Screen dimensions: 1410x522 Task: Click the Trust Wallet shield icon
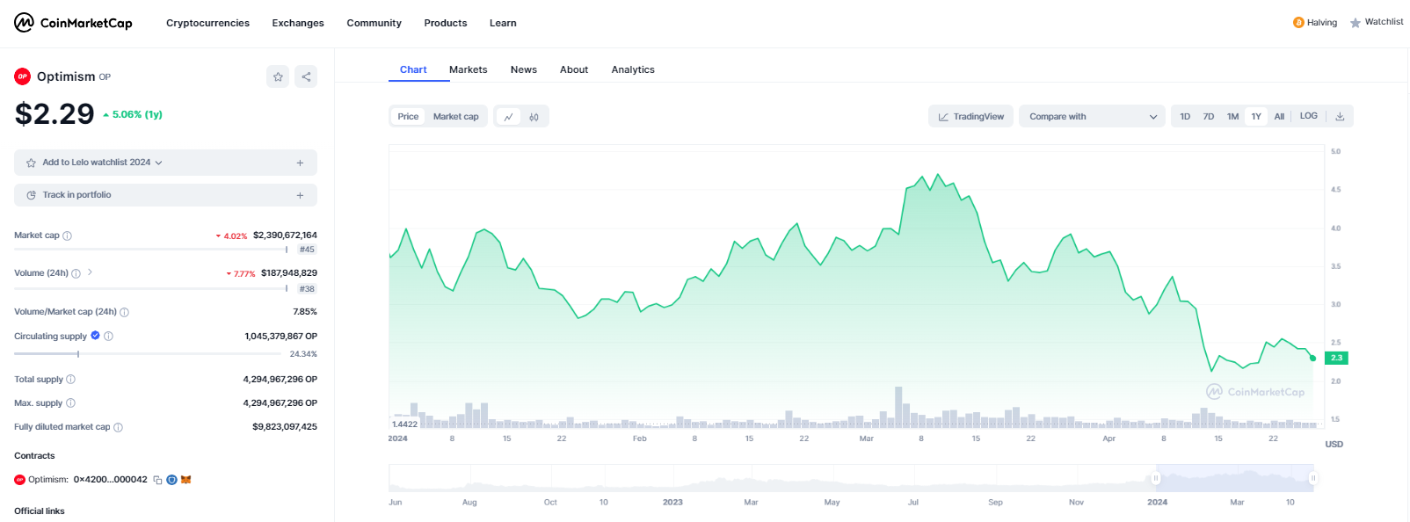click(172, 480)
